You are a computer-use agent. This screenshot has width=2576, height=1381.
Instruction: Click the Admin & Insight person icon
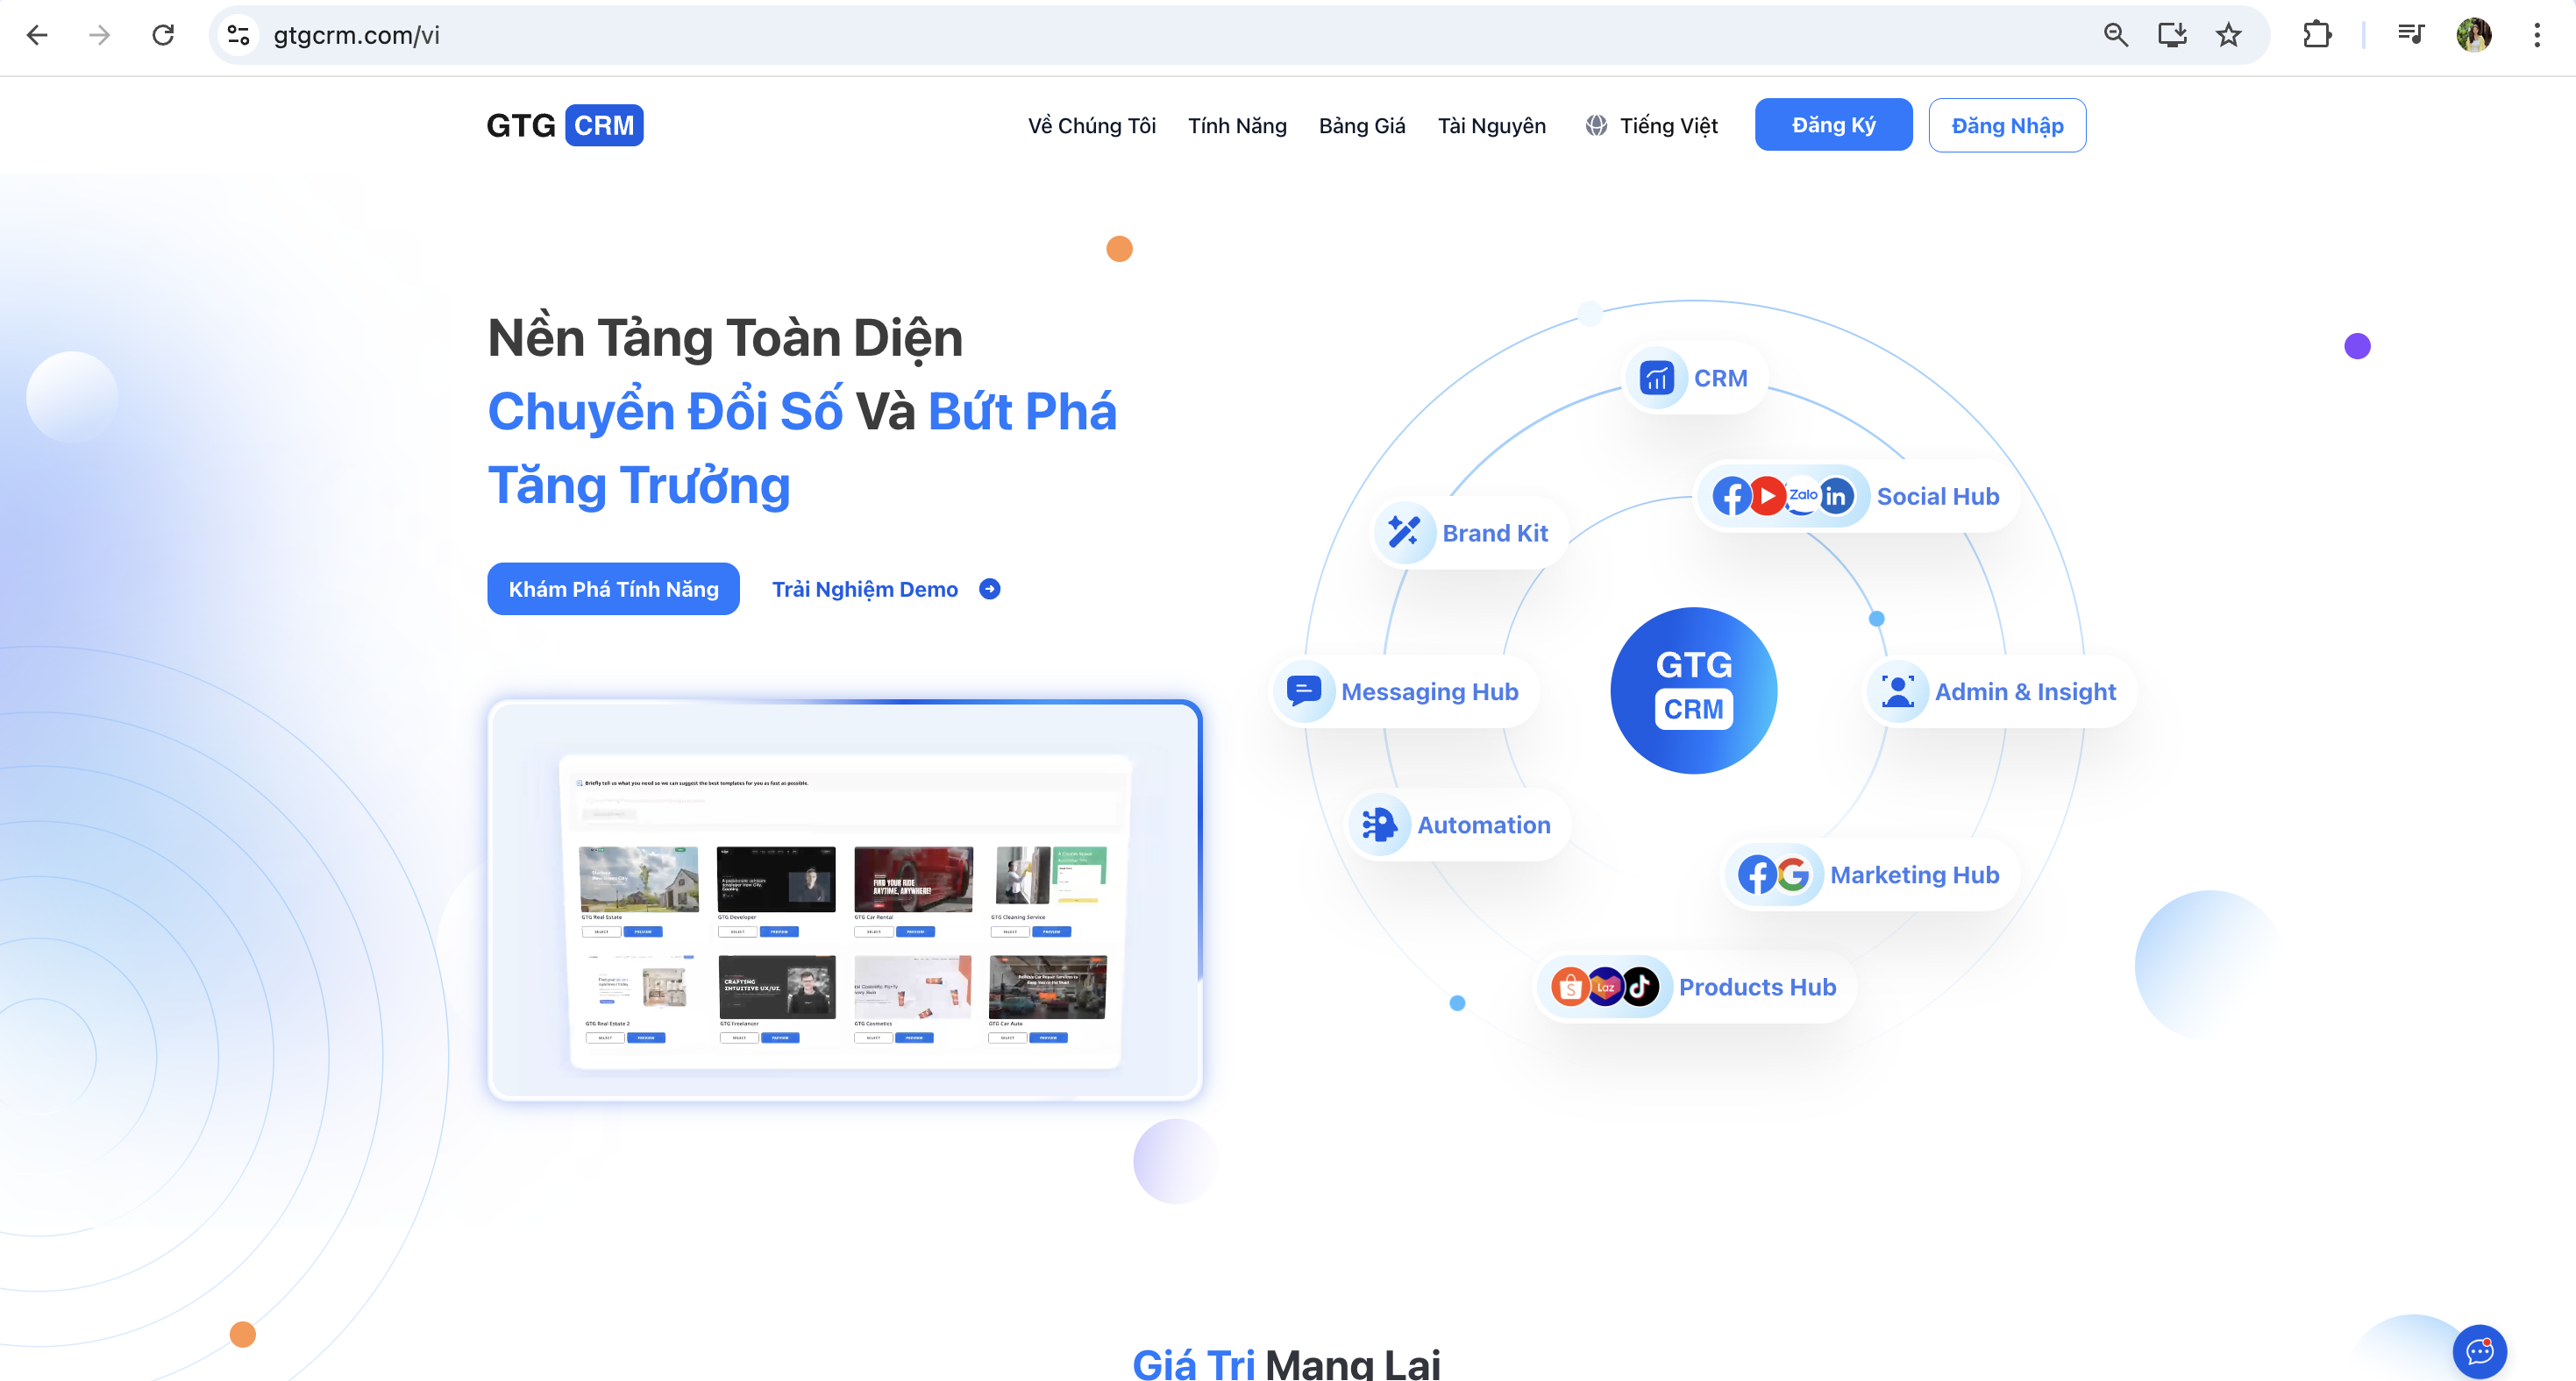1897,690
